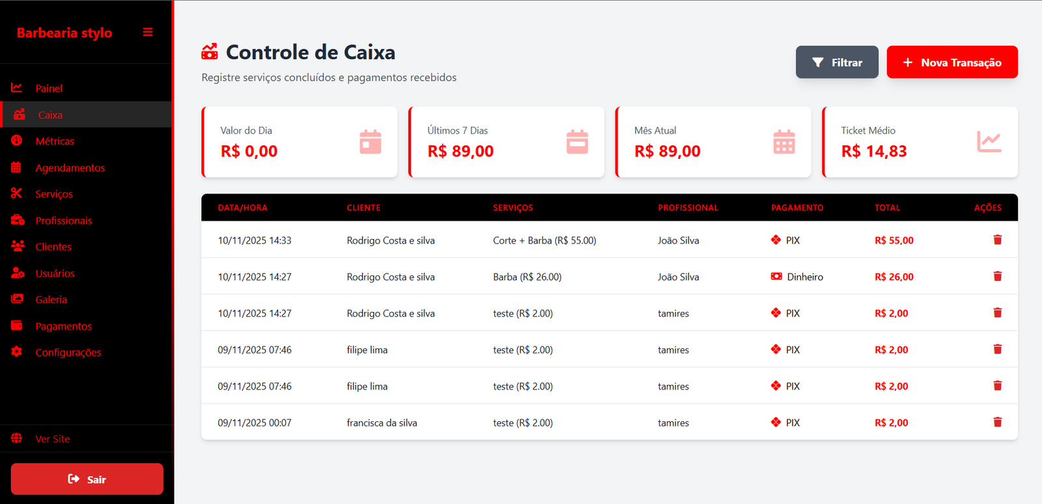
Task: Click the calendar icon on Valor do Dia card
Action: click(371, 142)
